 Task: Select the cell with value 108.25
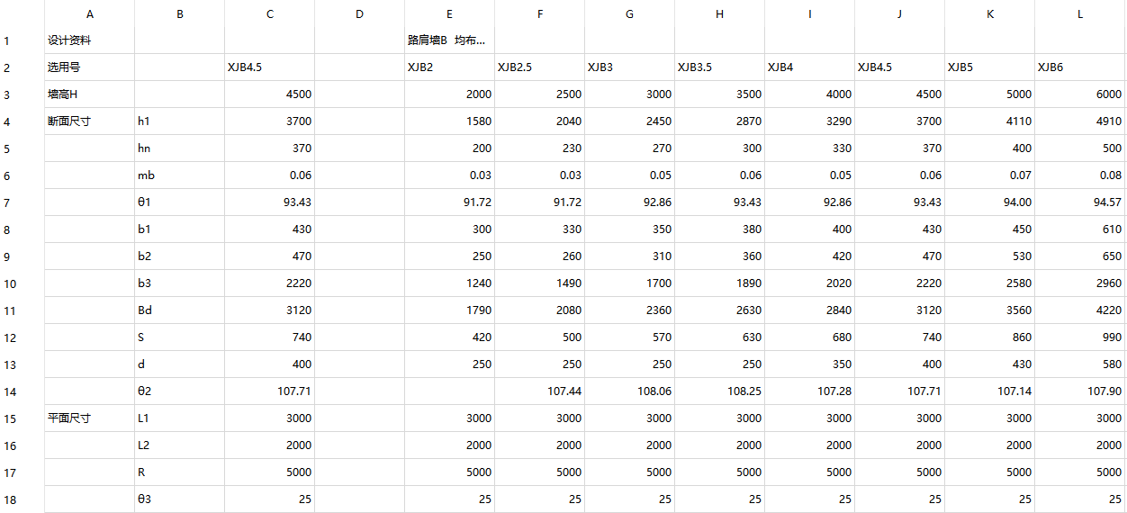coord(719,391)
